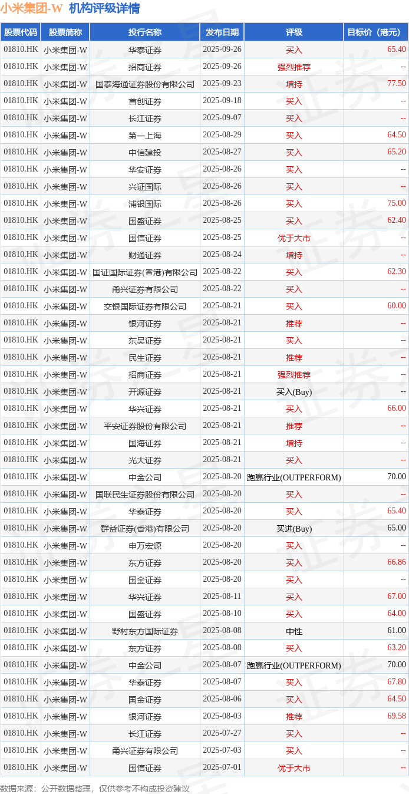Click target price 75.00

pyautogui.click(x=397, y=203)
